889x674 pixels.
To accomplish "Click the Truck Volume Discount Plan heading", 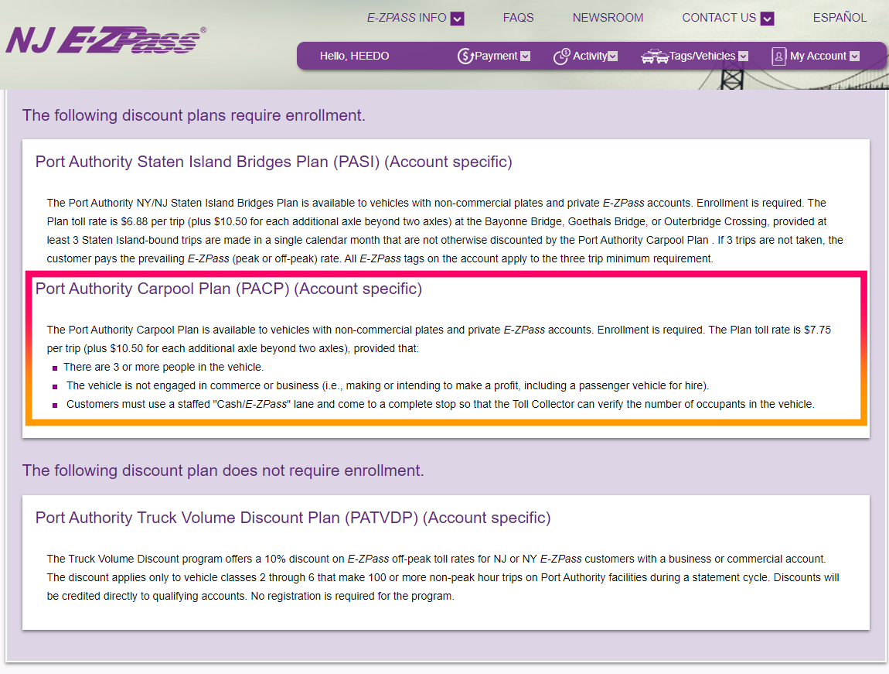I will point(293,518).
